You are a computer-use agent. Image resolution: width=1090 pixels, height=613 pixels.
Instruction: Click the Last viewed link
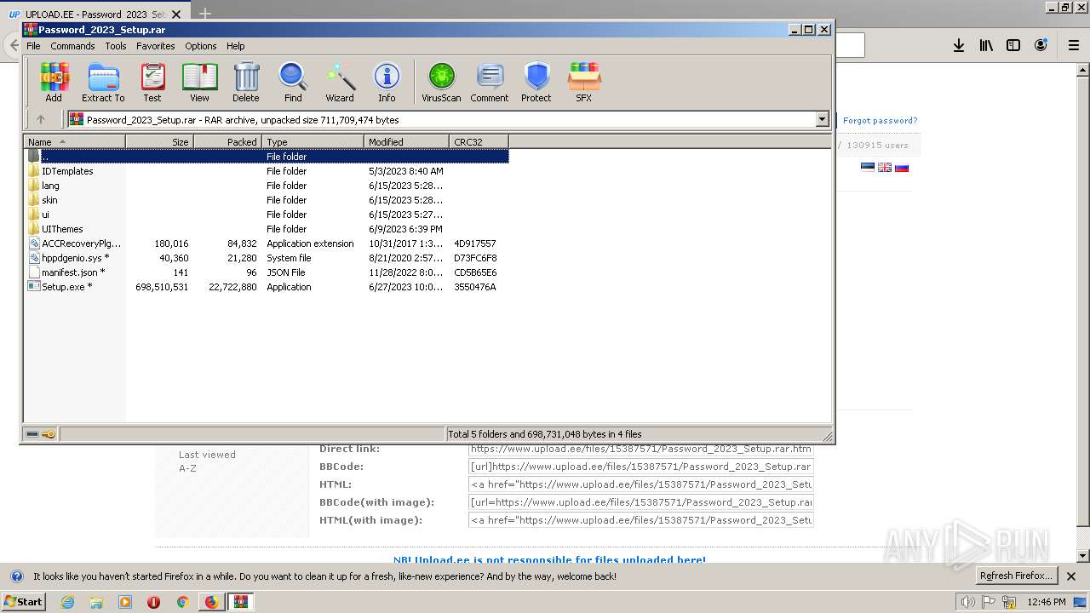point(207,455)
